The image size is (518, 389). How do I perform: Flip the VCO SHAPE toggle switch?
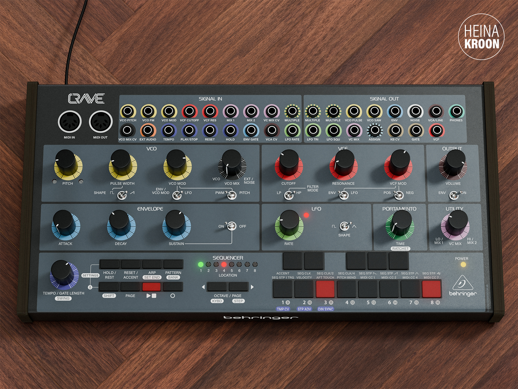122,194
